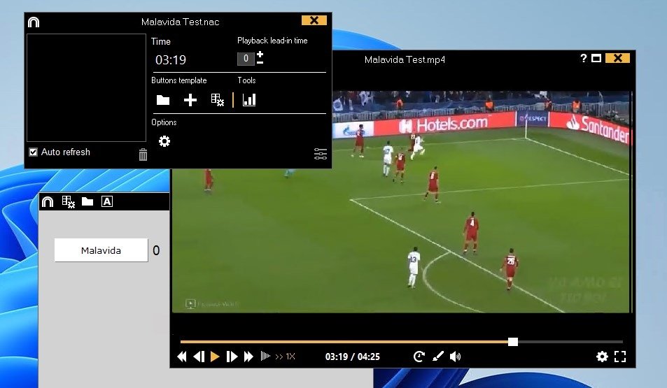Click the Playback lead-in time value field

pyautogui.click(x=246, y=59)
